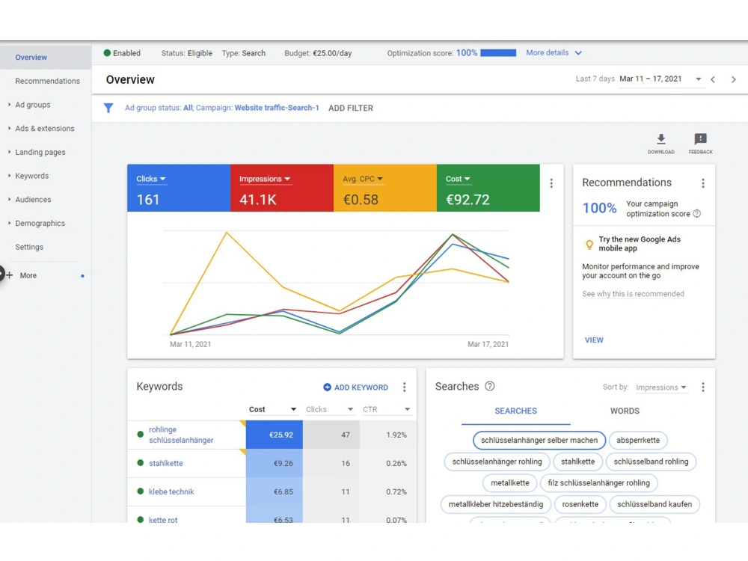Open the scorecard three-dot menu
The width and height of the screenshot is (748, 561).
[x=551, y=183]
